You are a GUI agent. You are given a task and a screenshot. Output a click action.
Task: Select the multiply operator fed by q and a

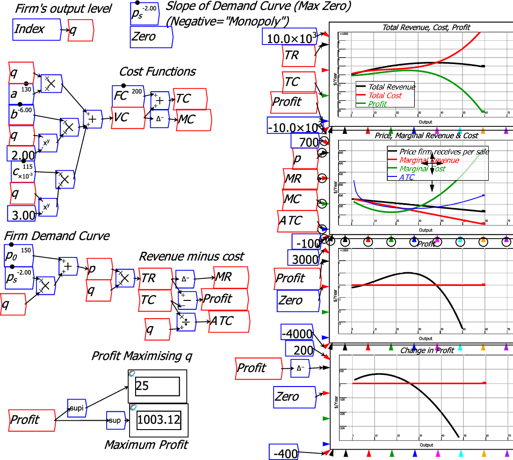click(x=52, y=83)
